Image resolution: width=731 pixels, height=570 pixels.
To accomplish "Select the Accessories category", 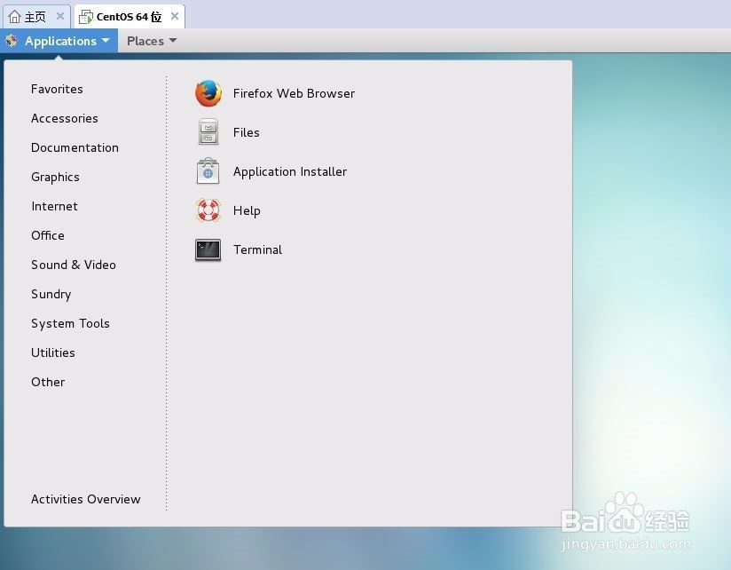I will click(65, 118).
